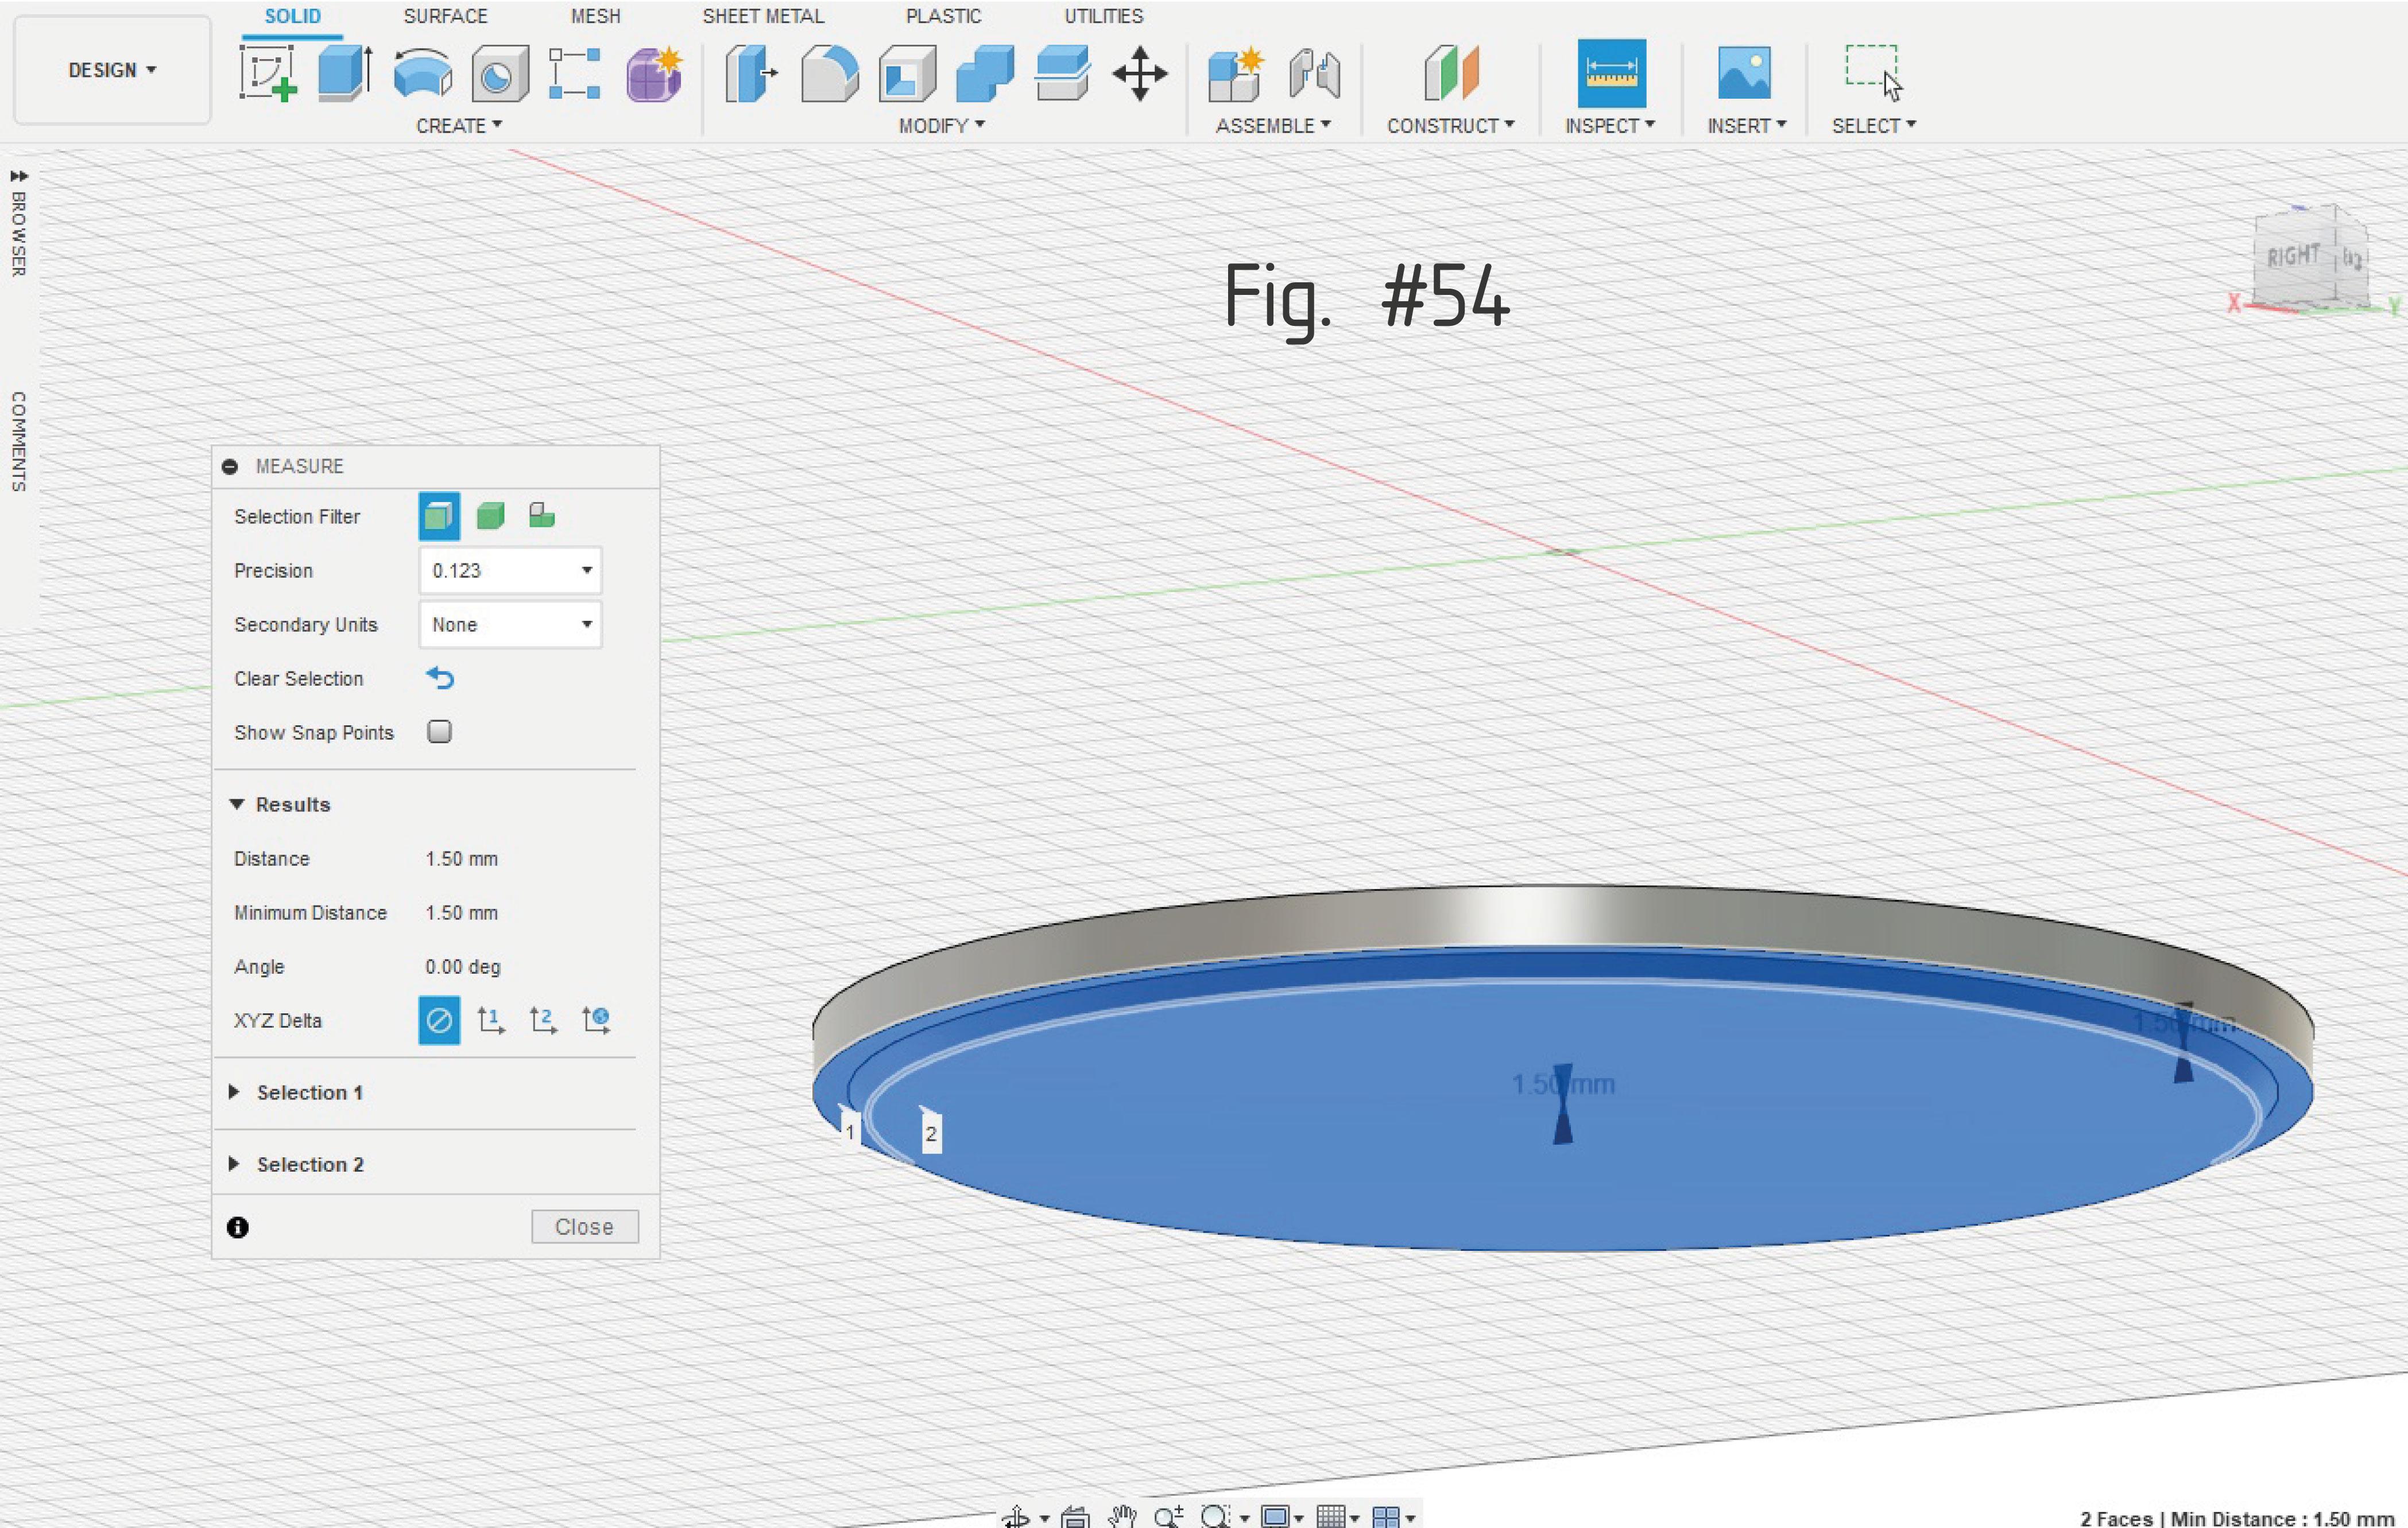This screenshot has height=1528, width=2408.
Task: Switch to the Sheet Metal tab
Action: 763,16
